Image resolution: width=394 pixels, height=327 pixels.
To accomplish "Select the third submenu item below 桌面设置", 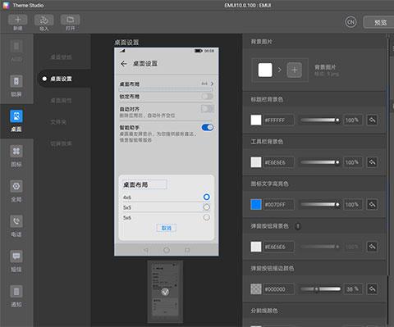I will pos(62,101).
